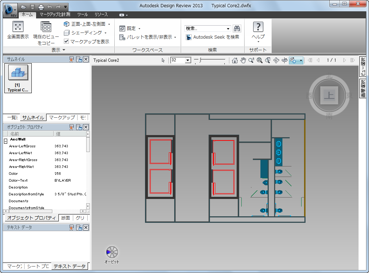
Task: Open the 正面-上面-左側面 view dropdown
Action: tap(87, 24)
